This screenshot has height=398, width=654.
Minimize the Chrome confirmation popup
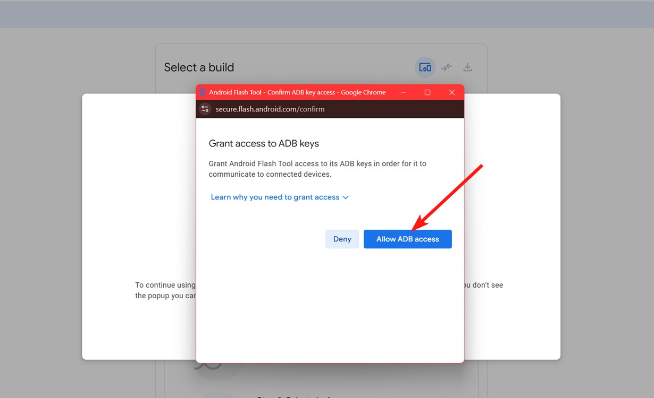(404, 92)
